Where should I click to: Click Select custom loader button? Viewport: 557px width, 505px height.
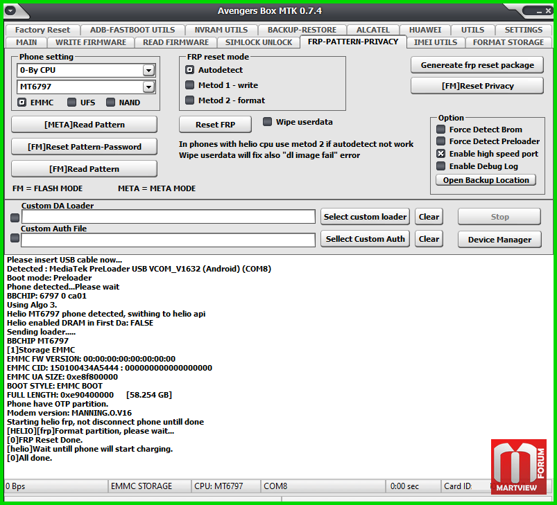tap(365, 217)
